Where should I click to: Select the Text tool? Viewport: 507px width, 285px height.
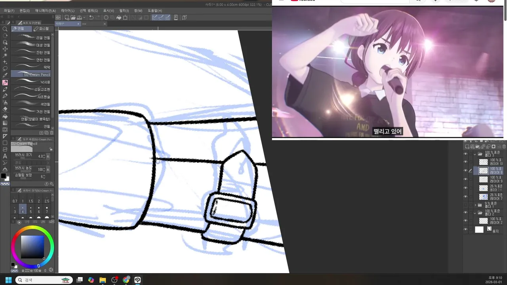tap(5, 156)
